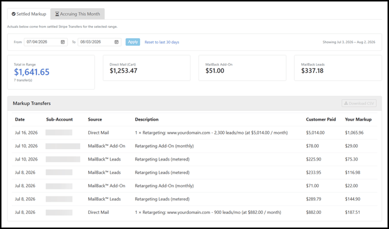Viewport: 389px width, 229px height.
Task: Click the Date column header
Action: pos(20,119)
